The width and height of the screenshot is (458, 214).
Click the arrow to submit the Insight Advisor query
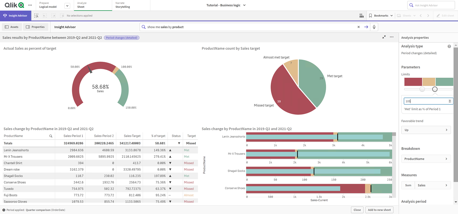point(366,27)
